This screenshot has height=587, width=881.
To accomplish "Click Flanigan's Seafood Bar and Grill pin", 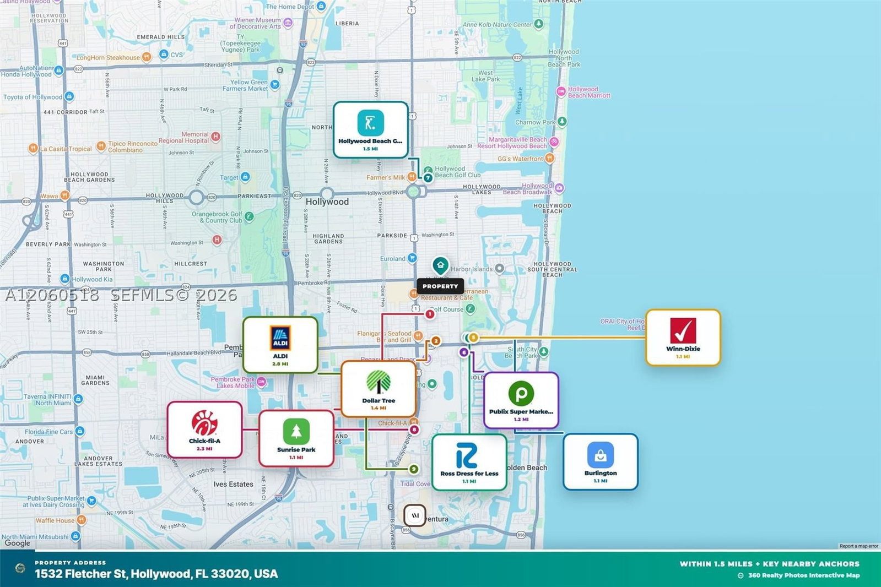I will (x=418, y=335).
